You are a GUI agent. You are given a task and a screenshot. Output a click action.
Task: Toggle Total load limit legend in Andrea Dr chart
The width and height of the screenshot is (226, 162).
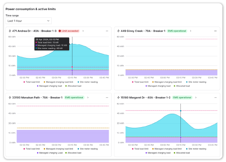pyautogui.click(x=33, y=82)
